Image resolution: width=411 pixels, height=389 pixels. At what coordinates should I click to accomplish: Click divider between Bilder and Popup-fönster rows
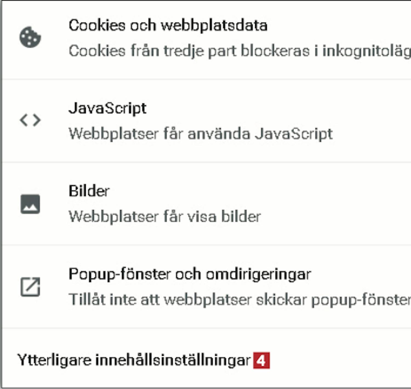tap(207, 245)
